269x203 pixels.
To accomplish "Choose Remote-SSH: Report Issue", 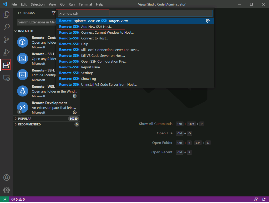I will [x=135, y=67].
